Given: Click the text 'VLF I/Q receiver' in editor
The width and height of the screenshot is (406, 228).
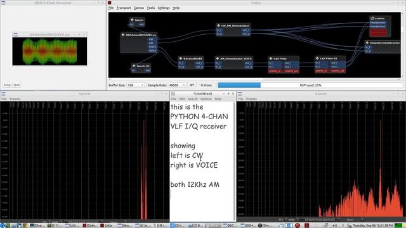Looking at the screenshot, I should click(x=199, y=126).
